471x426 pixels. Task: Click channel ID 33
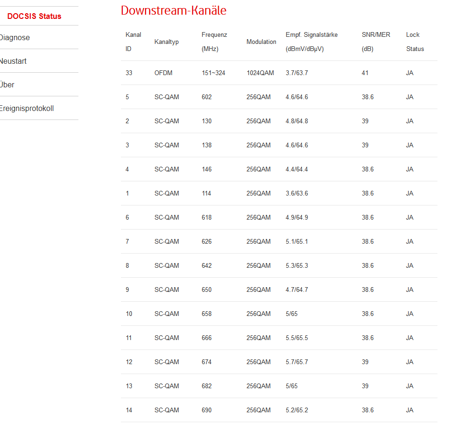point(129,73)
